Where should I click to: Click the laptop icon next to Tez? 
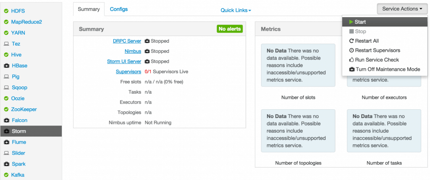6,44
